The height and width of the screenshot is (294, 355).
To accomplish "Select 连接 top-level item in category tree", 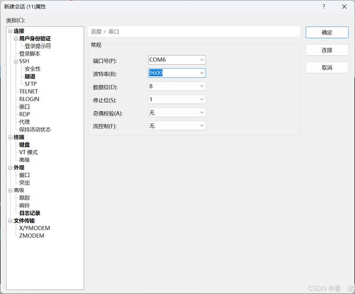I will tap(19, 31).
